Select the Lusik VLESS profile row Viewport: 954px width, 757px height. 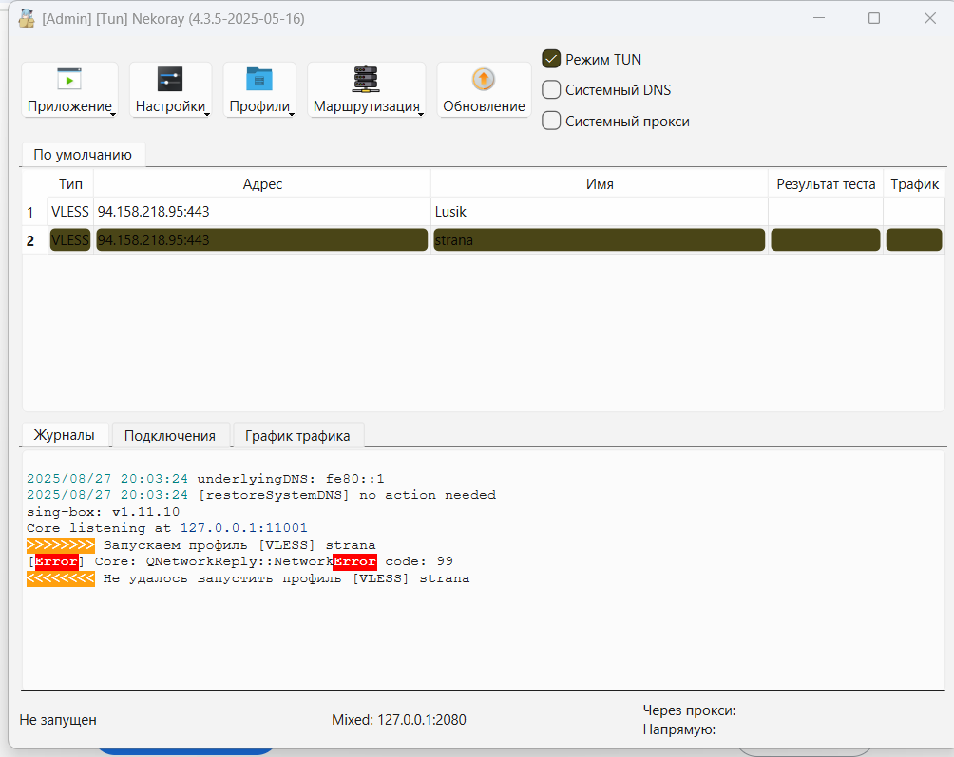(x=483, y=212)
